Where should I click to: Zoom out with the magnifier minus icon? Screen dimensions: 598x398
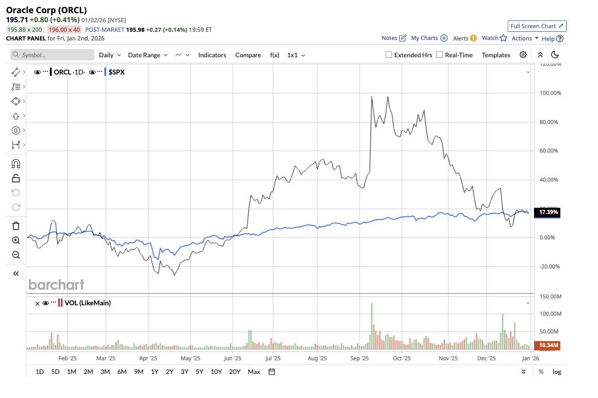point(16,255)
